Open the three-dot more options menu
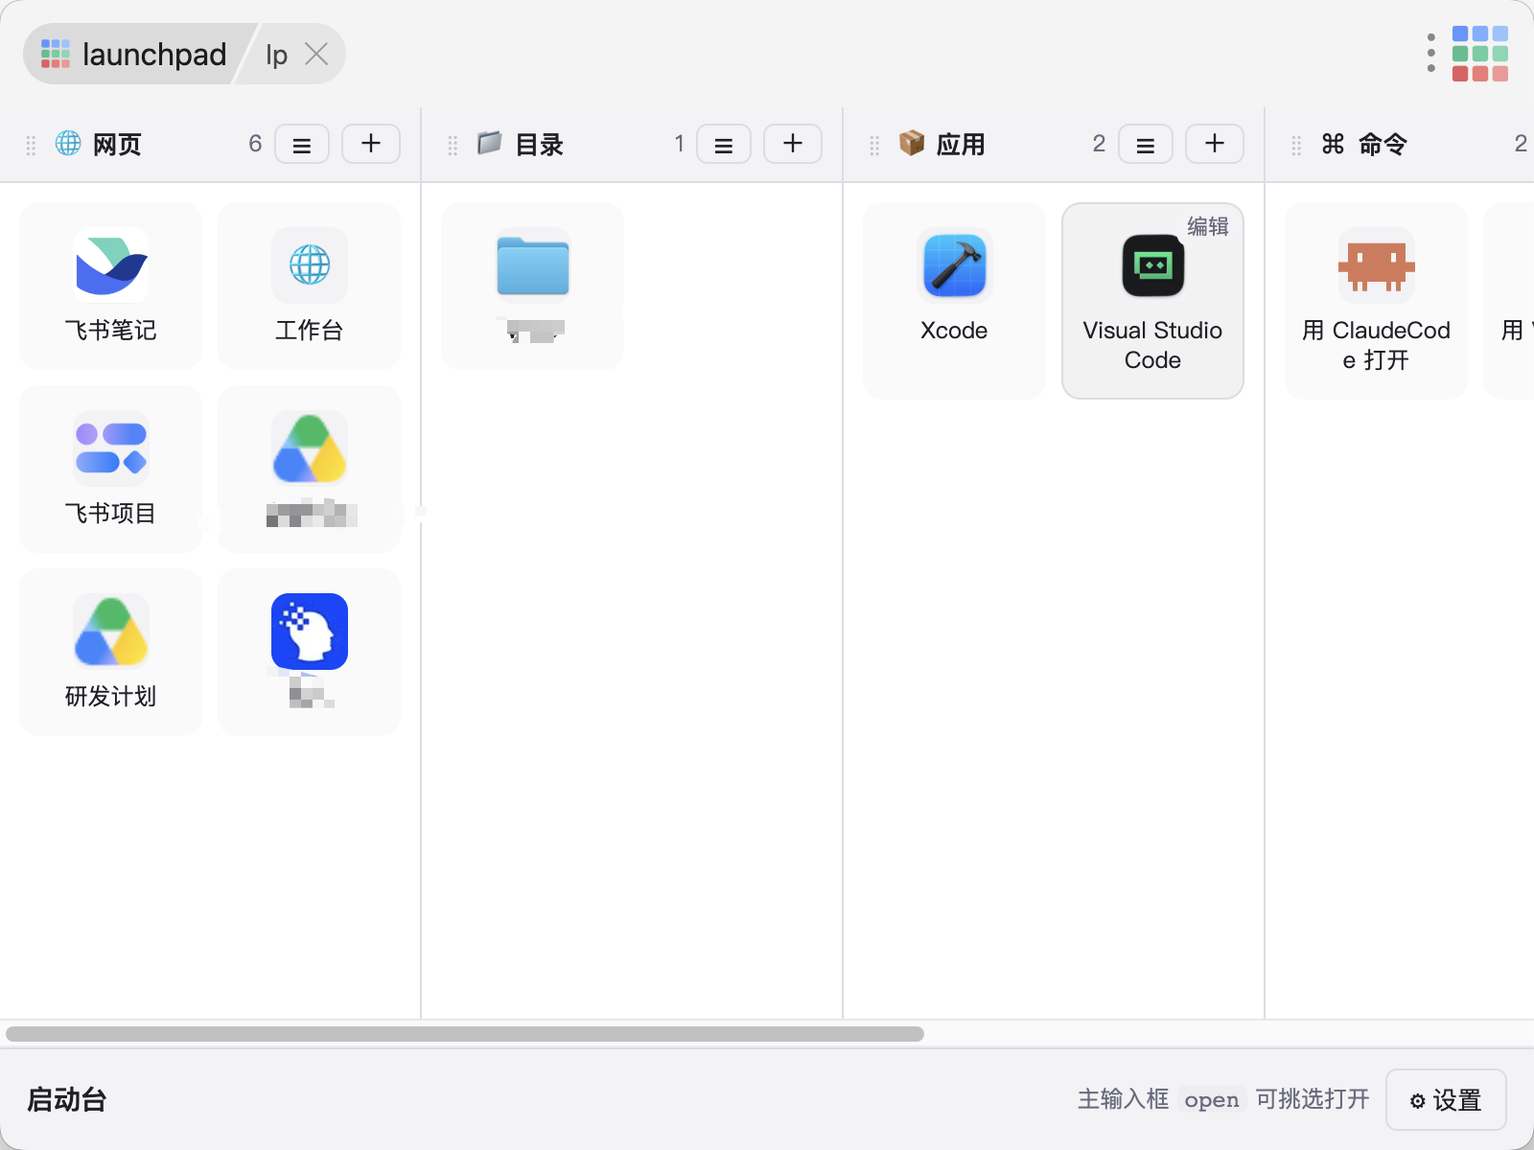 tap(1430, 54)
